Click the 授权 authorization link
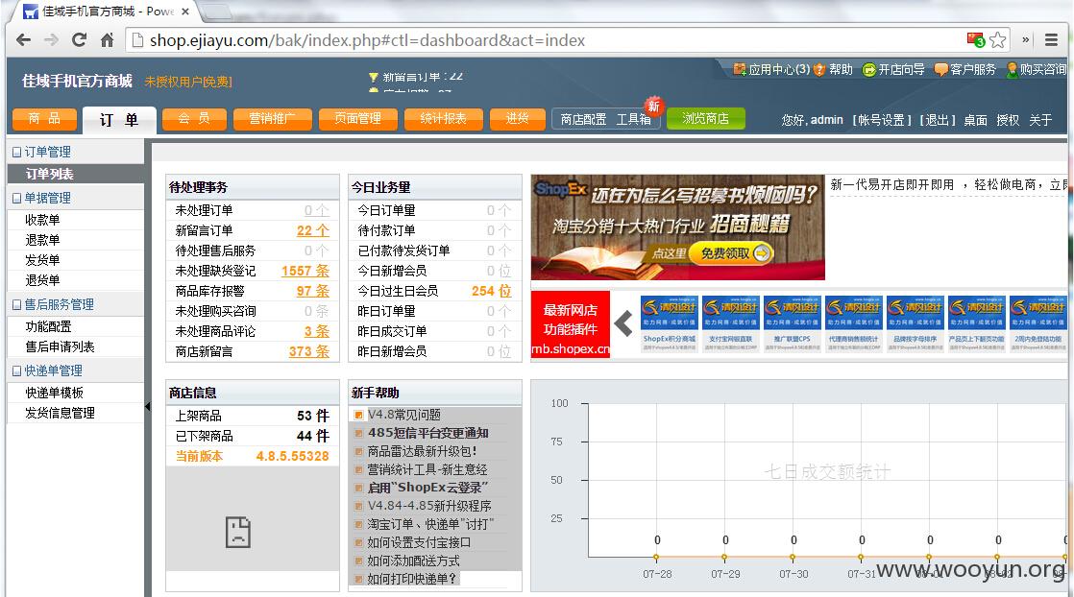 (x=1008, y=120)
